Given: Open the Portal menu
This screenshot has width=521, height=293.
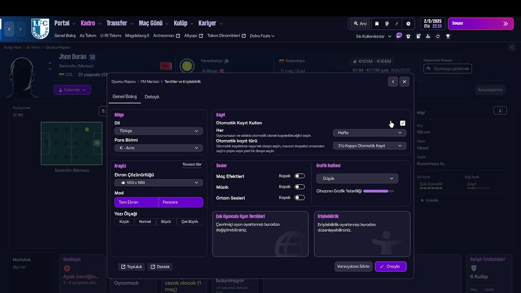Looking at the screenshot, I should point(65,23).
